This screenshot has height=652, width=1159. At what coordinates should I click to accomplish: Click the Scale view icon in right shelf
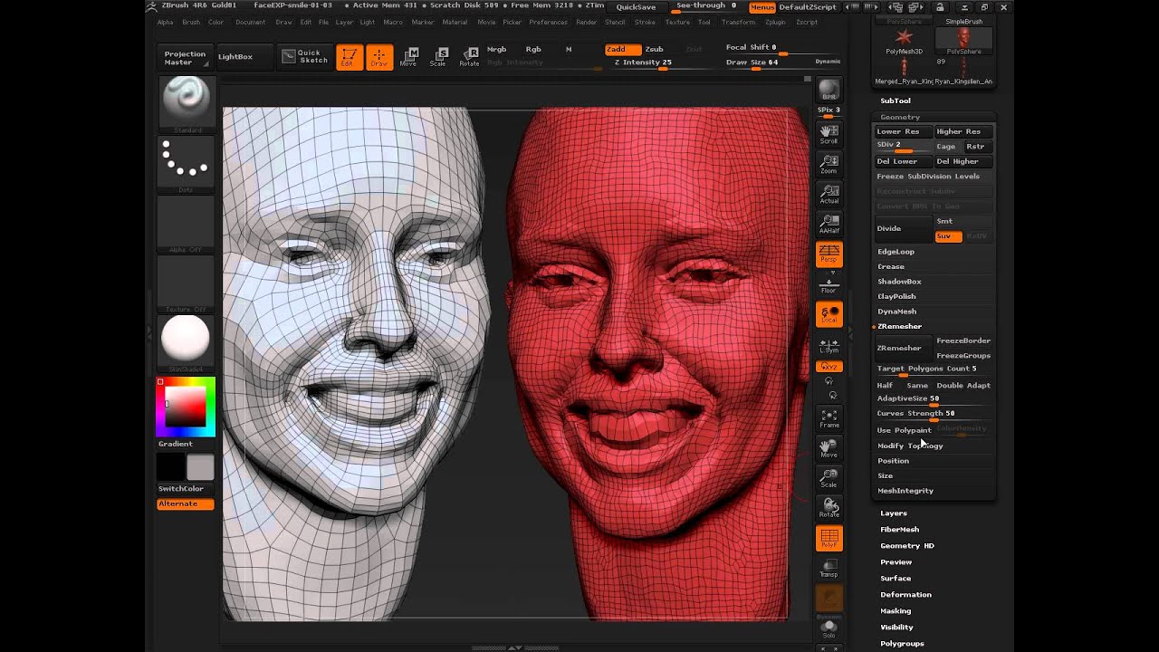(x=829, y=478)
